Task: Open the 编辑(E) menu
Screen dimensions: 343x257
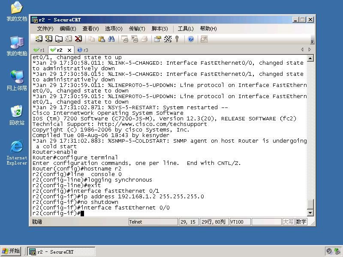Action: coord(68,29)
